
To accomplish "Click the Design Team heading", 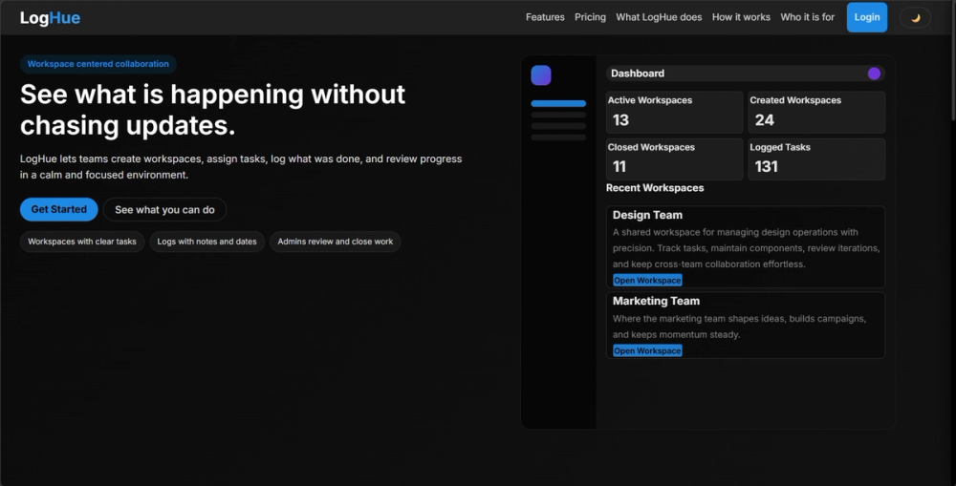I will pyautogui.click(x=647, y=215).
